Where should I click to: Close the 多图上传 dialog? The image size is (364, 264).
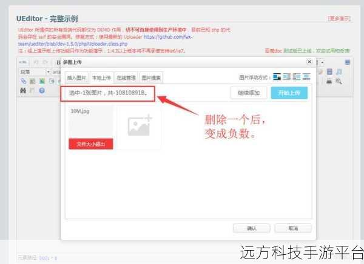pos(309,62)
